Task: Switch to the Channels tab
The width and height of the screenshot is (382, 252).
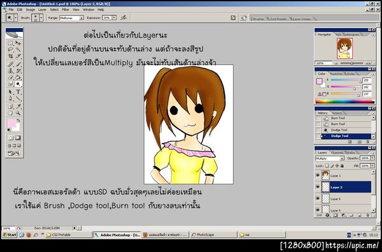Action: click(x=337, y=152)
